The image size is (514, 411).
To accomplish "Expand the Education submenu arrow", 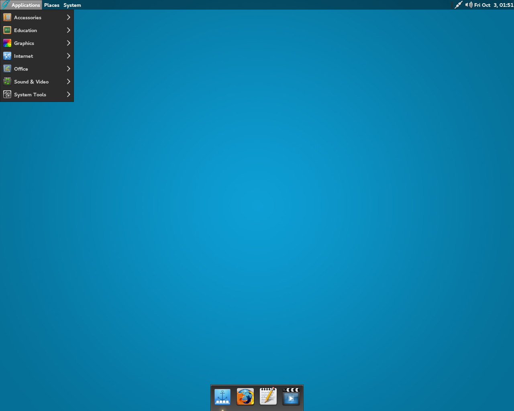I will coord(68,30).
